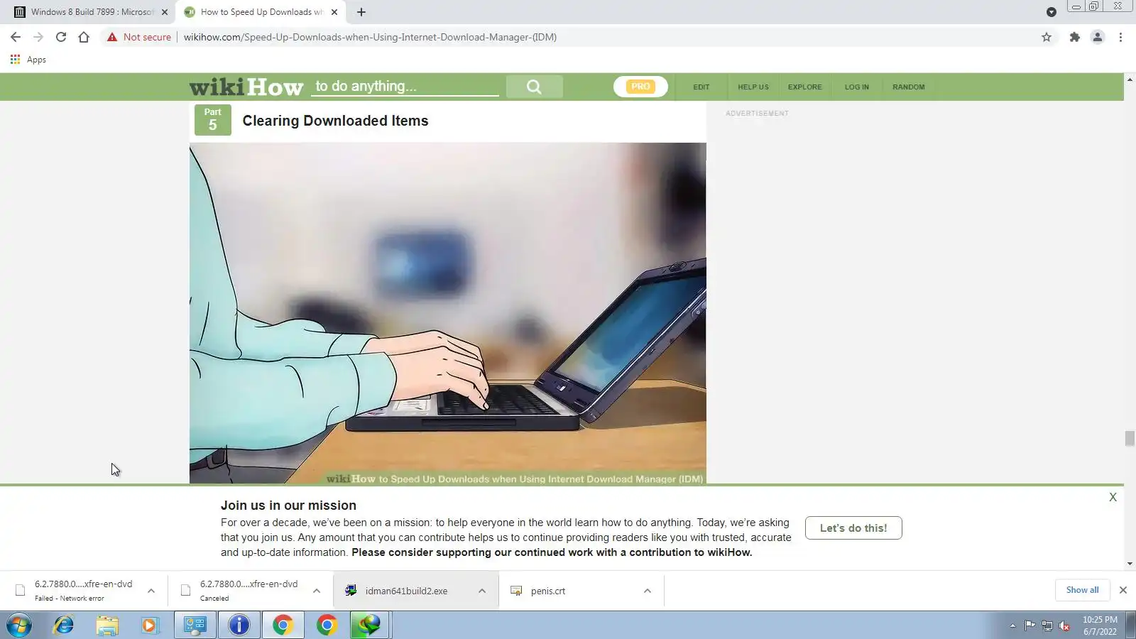Expand options for canceled xfre-en-dvd download
Screen dimensions: 1136x639
[x=317, y=591]
